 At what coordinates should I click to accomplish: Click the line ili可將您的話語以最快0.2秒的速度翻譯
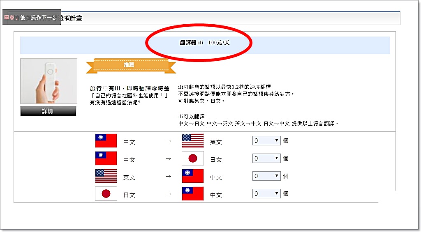(224, 87)
